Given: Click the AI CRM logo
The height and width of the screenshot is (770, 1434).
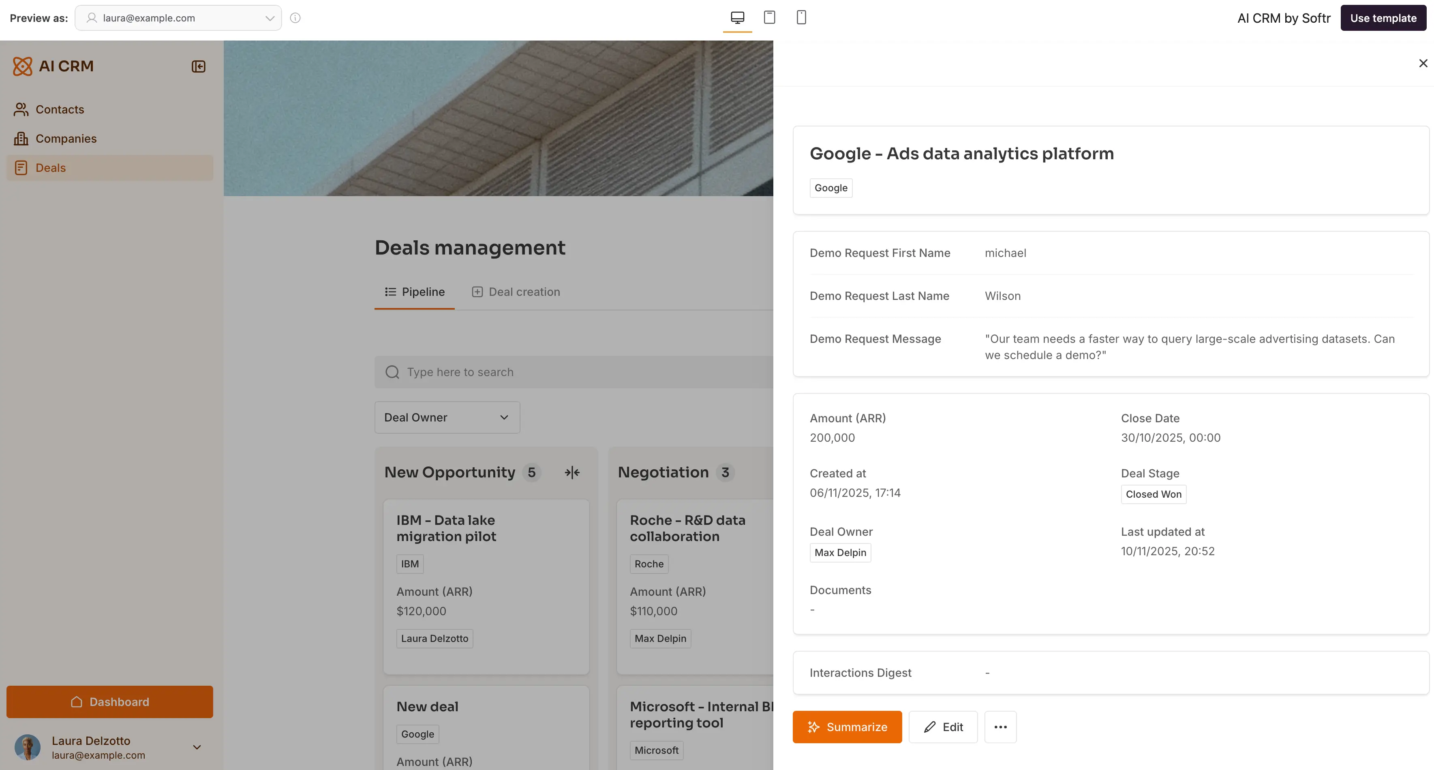Looking at the screenshot, I should (x=53, y=66).
